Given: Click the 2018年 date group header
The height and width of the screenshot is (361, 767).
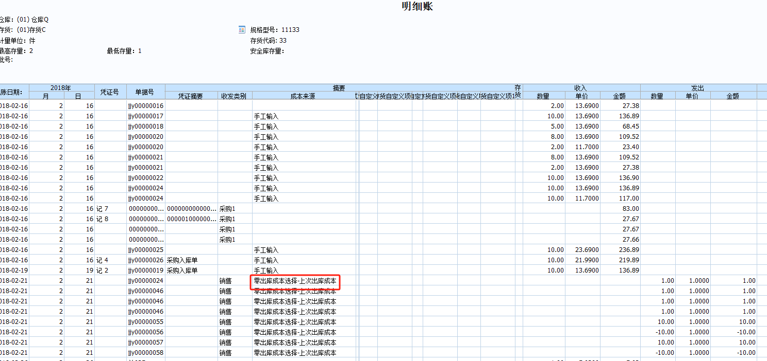Looking at the screenshot, I should tap(61, 88).
